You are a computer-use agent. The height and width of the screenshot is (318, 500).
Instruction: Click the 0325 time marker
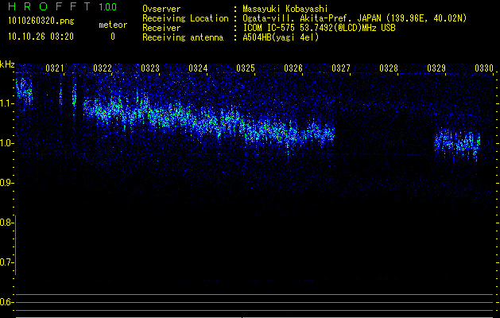pos(246,68)
